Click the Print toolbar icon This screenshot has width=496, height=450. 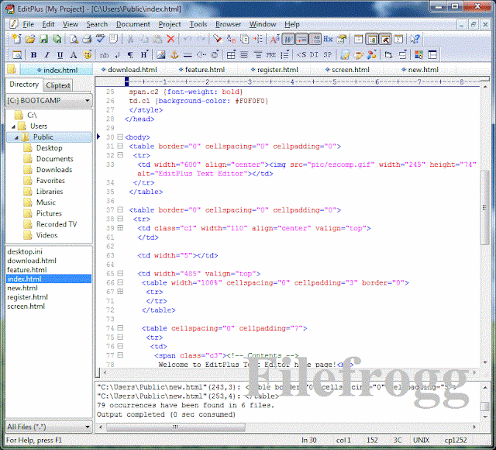pos(87,39)
